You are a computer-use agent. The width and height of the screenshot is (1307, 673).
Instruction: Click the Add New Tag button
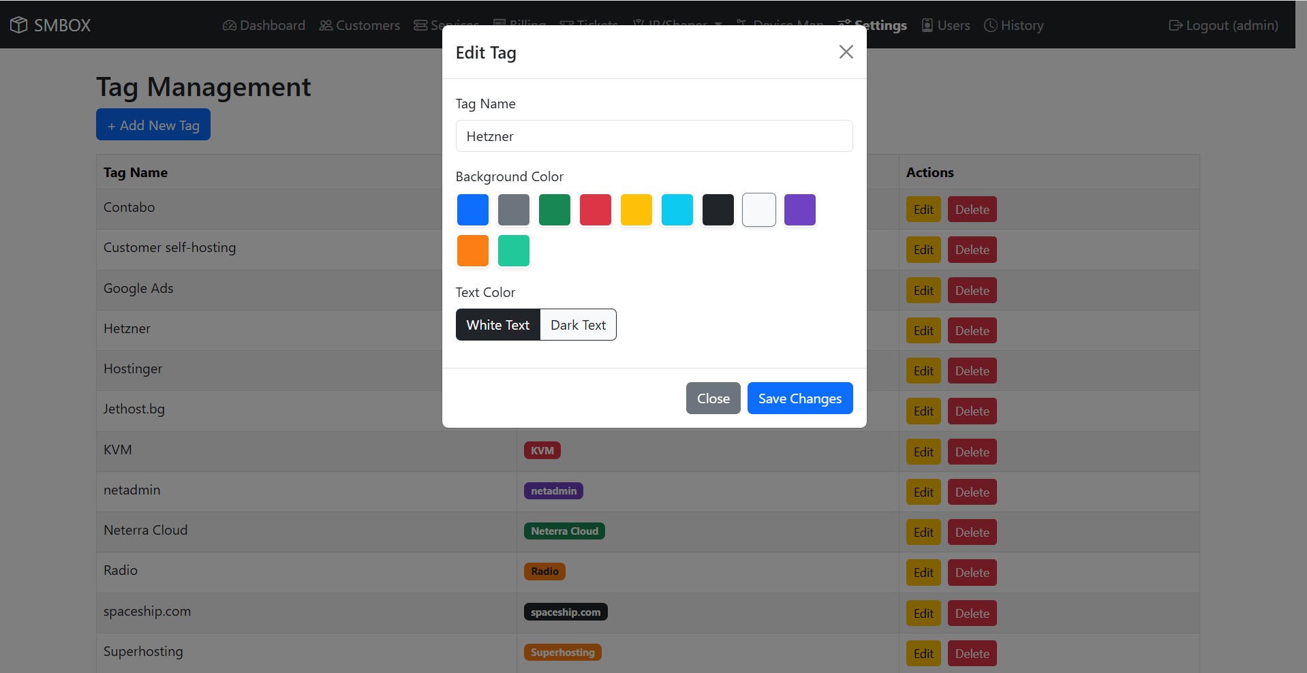[x=153, y=125]
